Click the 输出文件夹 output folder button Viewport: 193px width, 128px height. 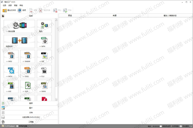click(x=9, y=10)
